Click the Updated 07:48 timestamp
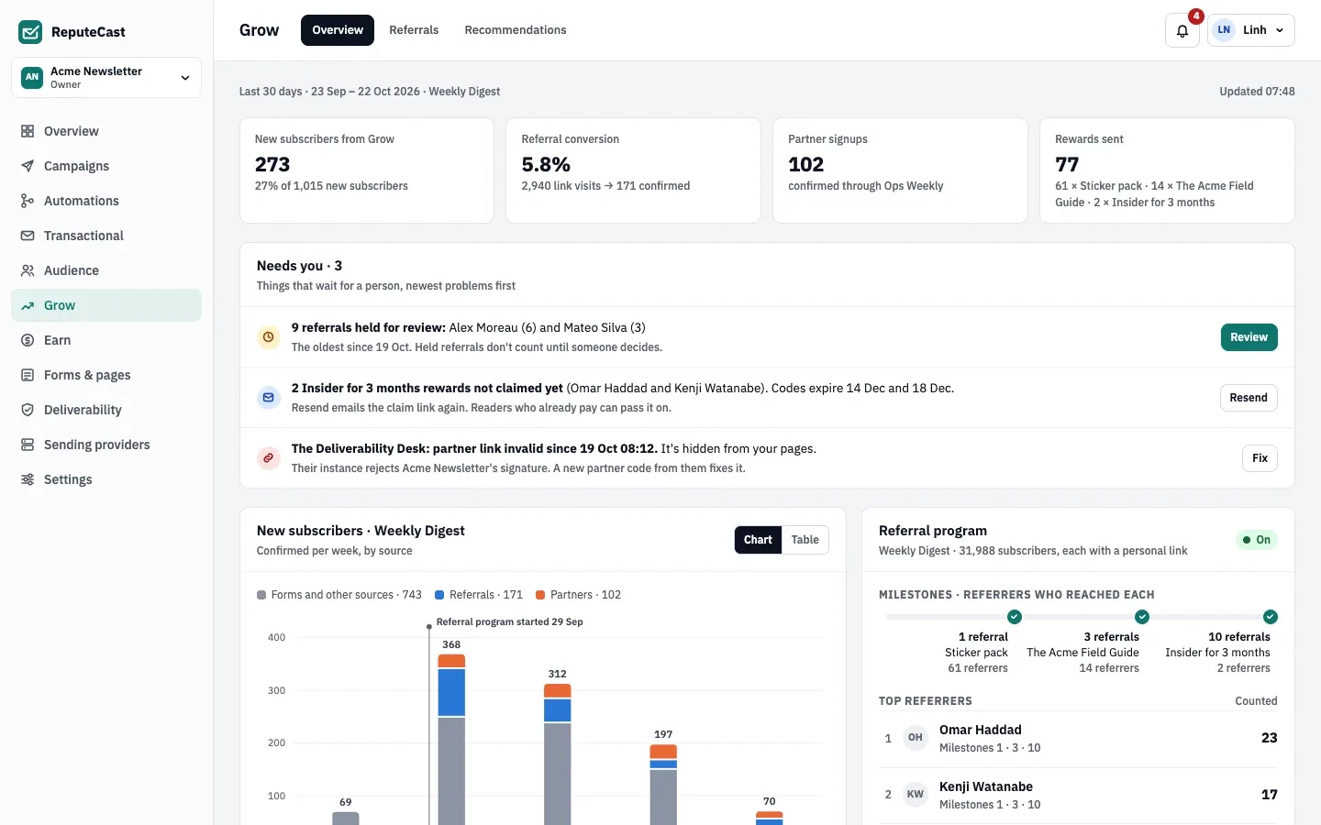The image size is (1321, 825). coord(1257,92)
